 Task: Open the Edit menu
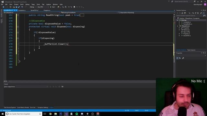6,4
